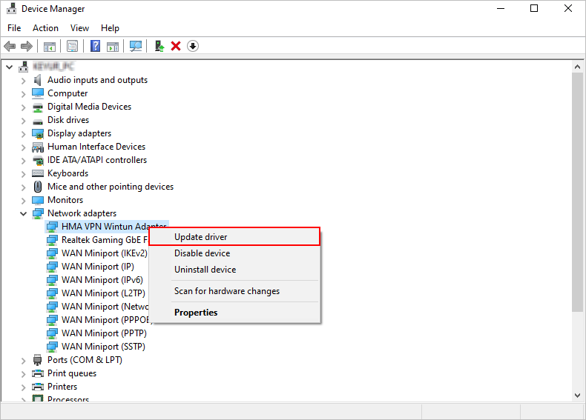586x420 pixels.
Task: Click the scrollbar up arrow
Action: pos(577,67)
